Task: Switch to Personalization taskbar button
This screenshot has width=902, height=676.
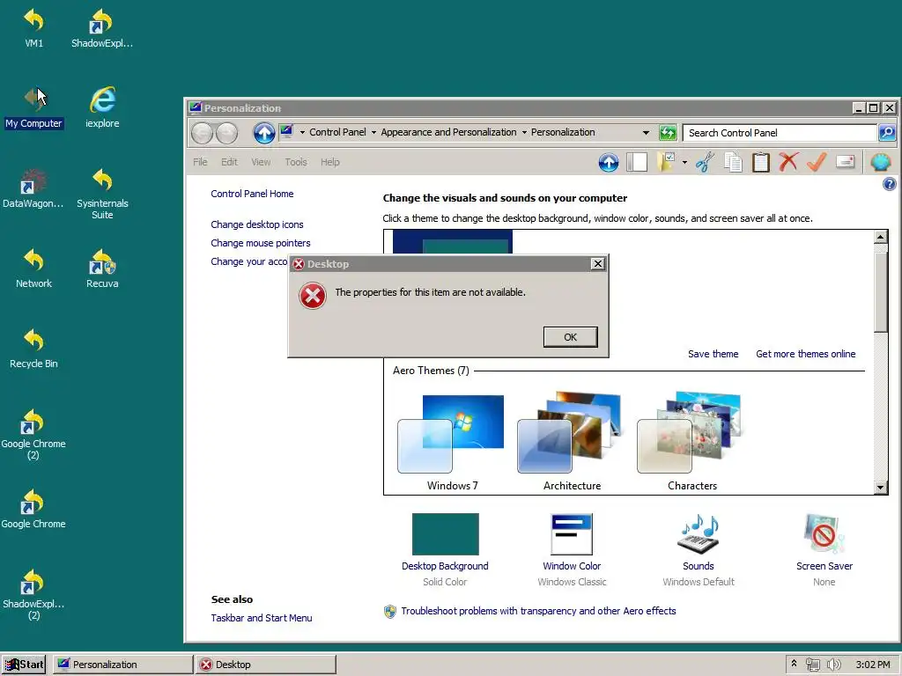Action: click(123, 664)
